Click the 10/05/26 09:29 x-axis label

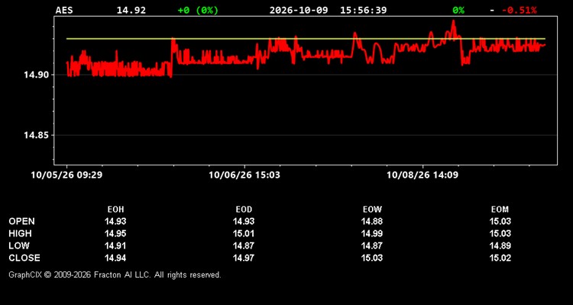(67, 175)
